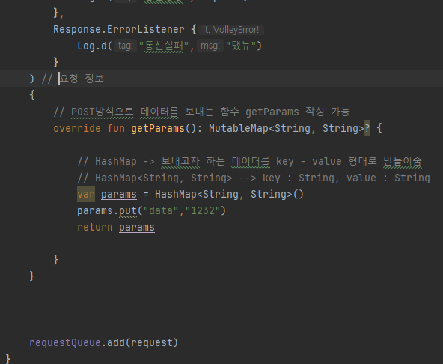Click the override keyword
The width and height of the screenshot is (443, 364).
click(77, 128)
